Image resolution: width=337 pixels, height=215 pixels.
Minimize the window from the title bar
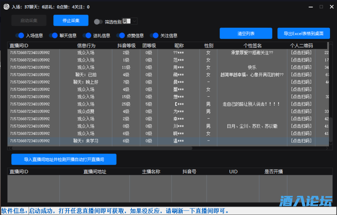tap(310, 7)
